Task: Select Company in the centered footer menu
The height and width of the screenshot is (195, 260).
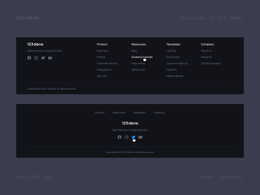Action: (159, 112)
